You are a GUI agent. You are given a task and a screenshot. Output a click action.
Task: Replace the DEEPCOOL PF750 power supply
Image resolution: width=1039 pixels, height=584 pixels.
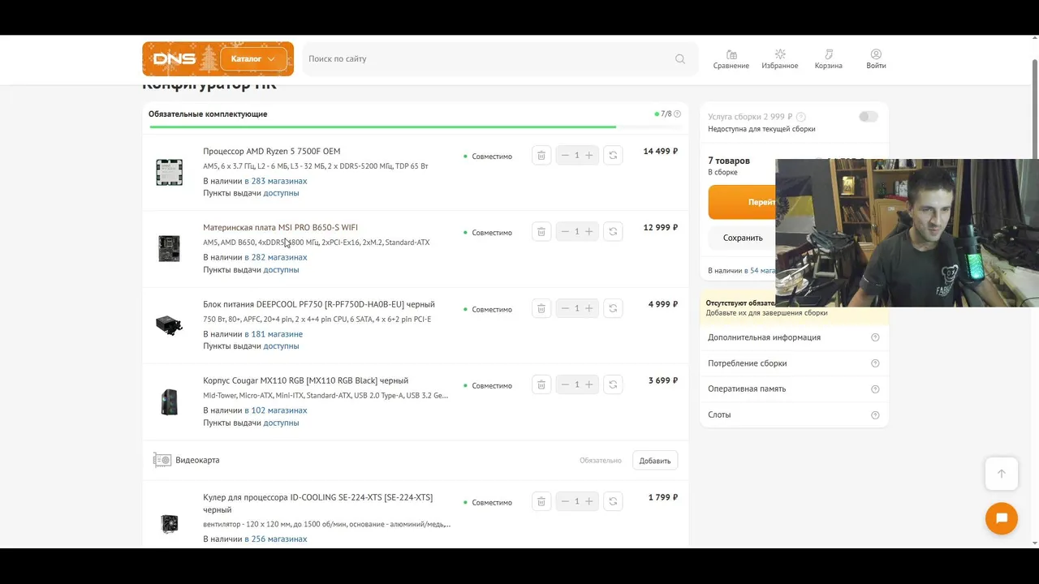coord(613,308)
